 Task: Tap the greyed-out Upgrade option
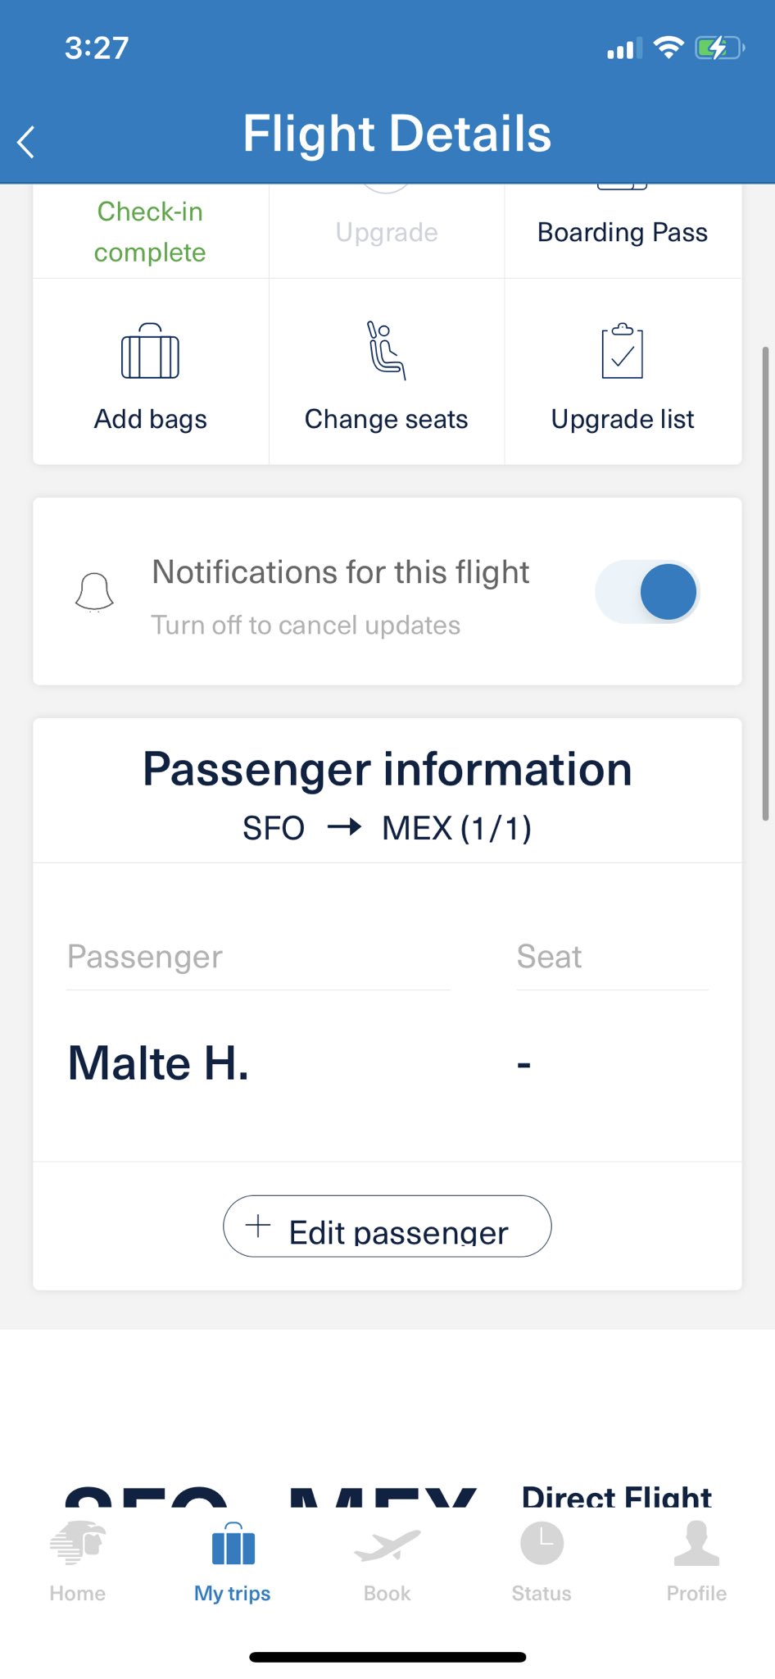(387, 232)
